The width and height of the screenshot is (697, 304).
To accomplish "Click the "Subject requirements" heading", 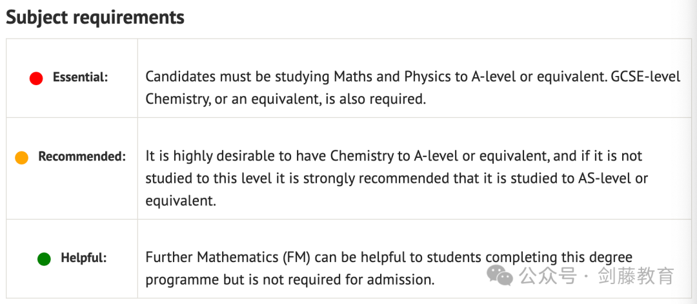I will coord(95,18).
